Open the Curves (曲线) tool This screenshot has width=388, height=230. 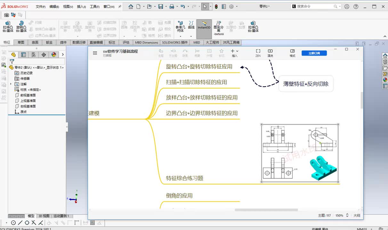(191, 25)
